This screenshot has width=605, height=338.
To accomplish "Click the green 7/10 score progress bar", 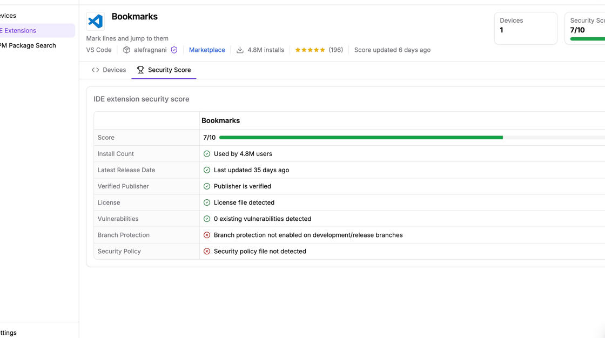I will pyautogui.click(x=360, y=138).
